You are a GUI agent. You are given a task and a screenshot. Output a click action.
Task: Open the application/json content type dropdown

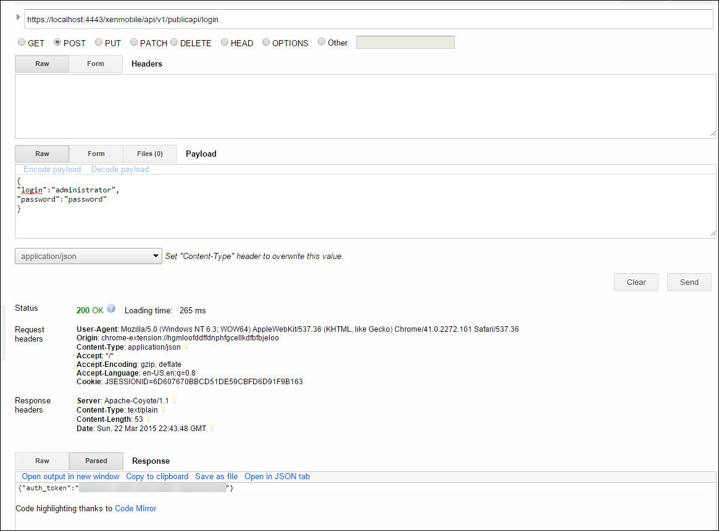[x=88, y=256]
